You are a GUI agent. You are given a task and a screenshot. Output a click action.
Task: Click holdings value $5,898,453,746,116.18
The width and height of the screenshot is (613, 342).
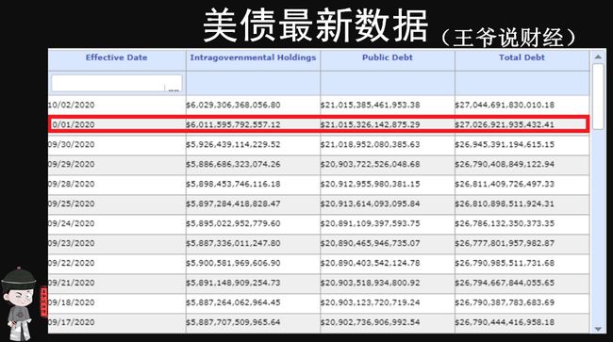[233, 184]
